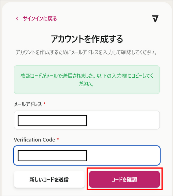Click the green confirmation code sent banner
The height and width of the screenshot is (196, 173).
tap(87, 79)
